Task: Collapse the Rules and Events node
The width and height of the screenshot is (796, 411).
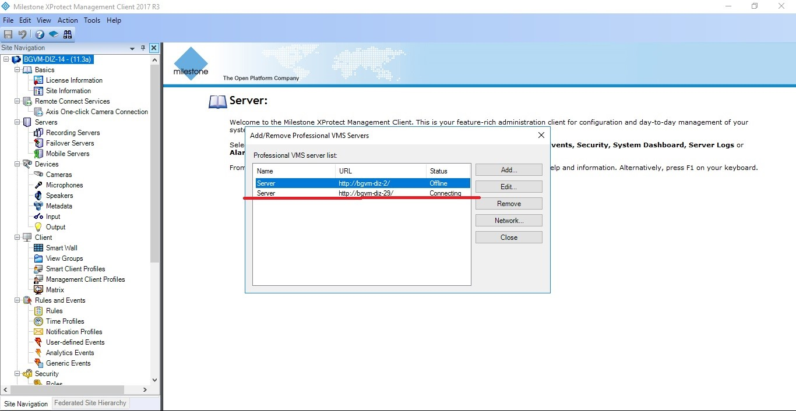Action: (17, 300)
